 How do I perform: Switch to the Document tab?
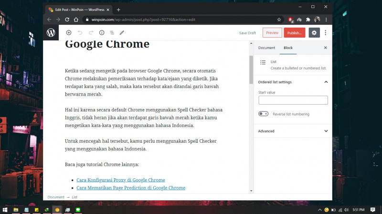pyautogui.click(x=266, y=48)
